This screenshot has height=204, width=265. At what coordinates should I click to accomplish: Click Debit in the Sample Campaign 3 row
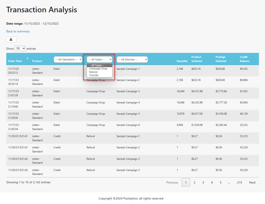(x=56, y=91)
